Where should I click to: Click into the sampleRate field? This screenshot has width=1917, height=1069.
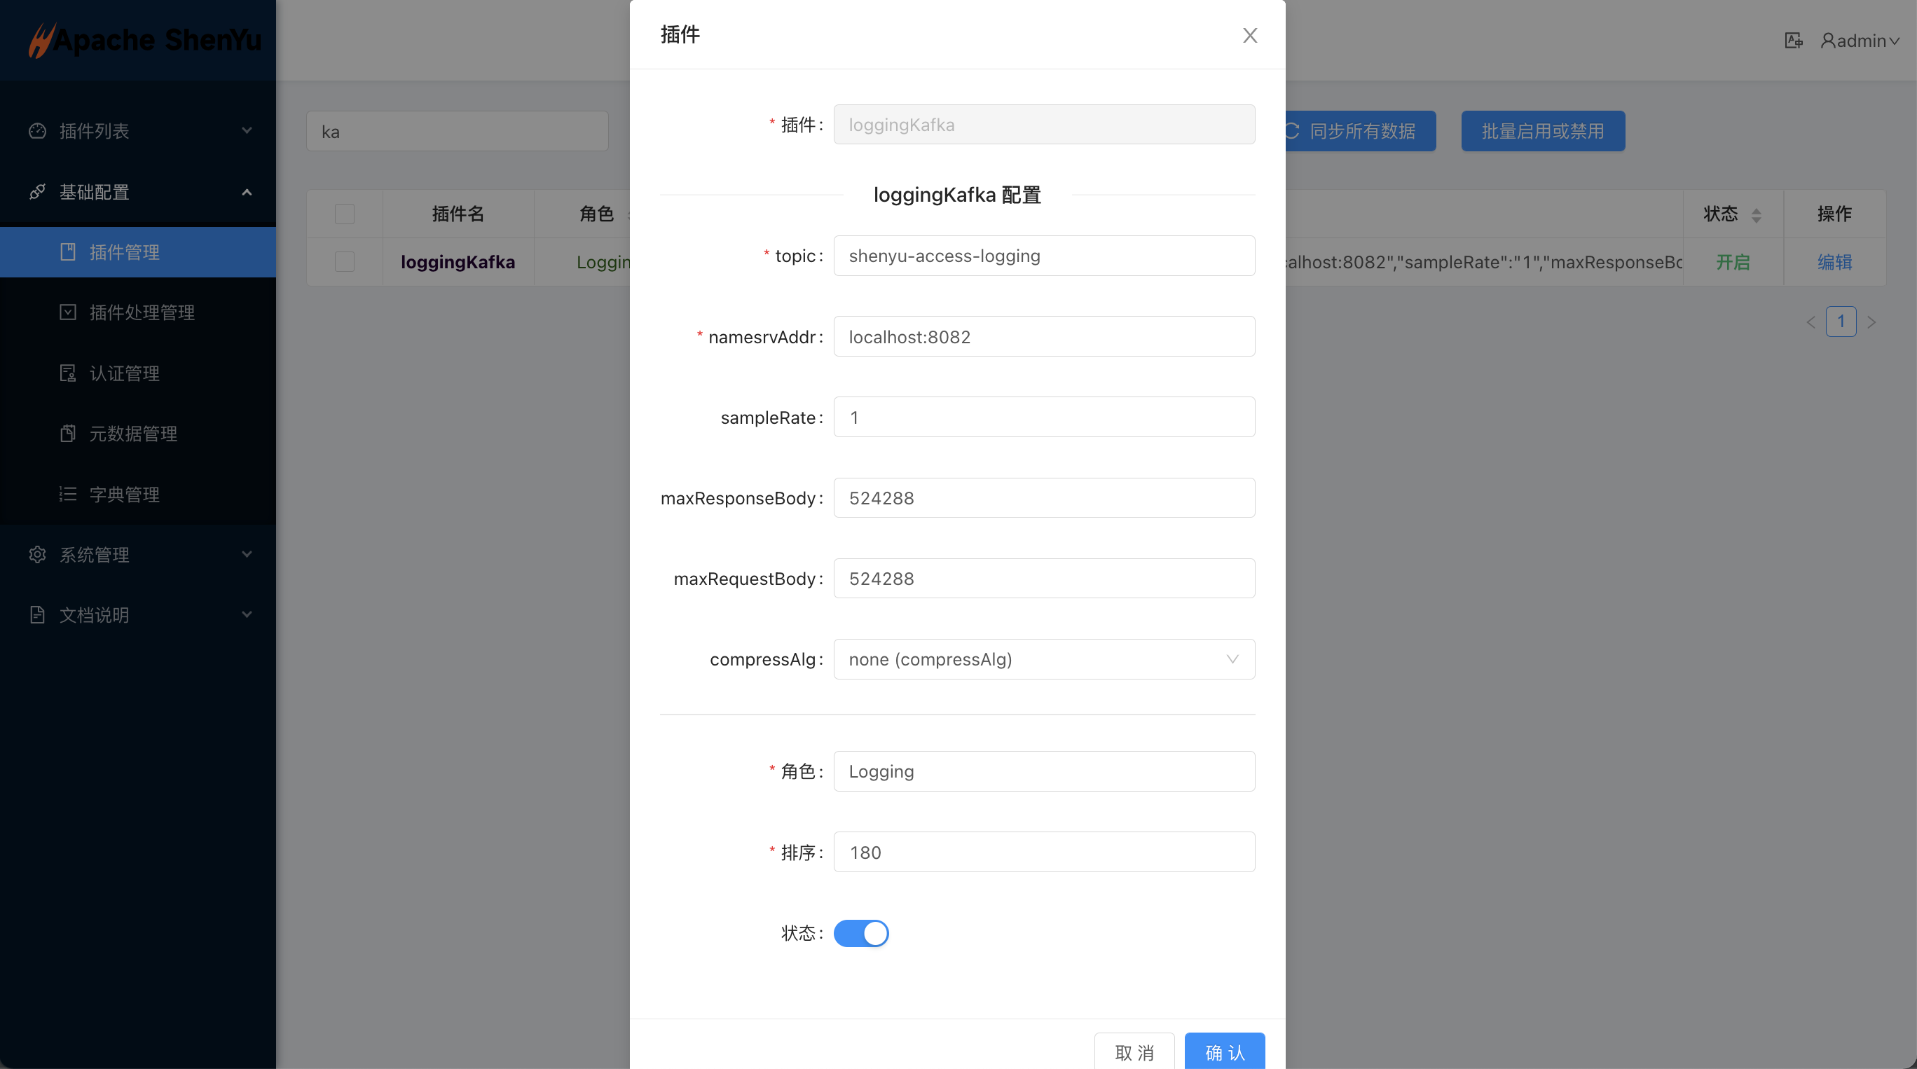click(x=1043, y=418)
